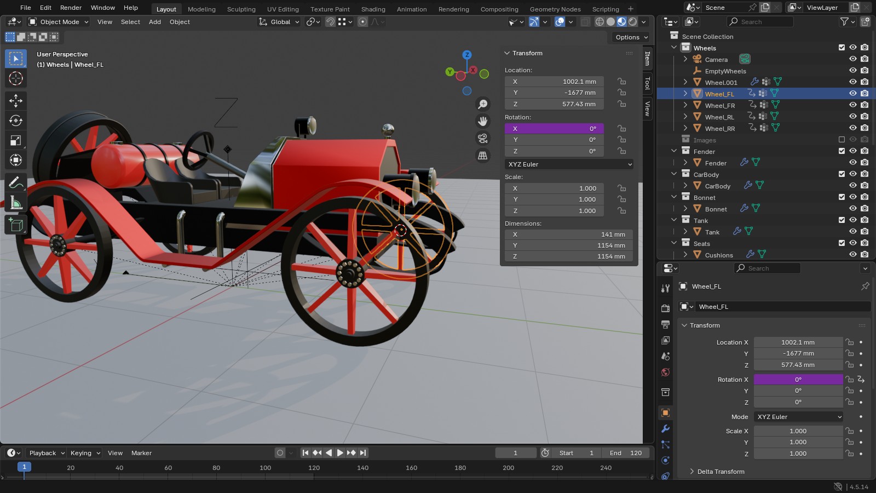Click the End frame field showing 120
Image resolution: width=876 pixels, height=493 pixels.
pyautogui.click(x=626, y=453)
